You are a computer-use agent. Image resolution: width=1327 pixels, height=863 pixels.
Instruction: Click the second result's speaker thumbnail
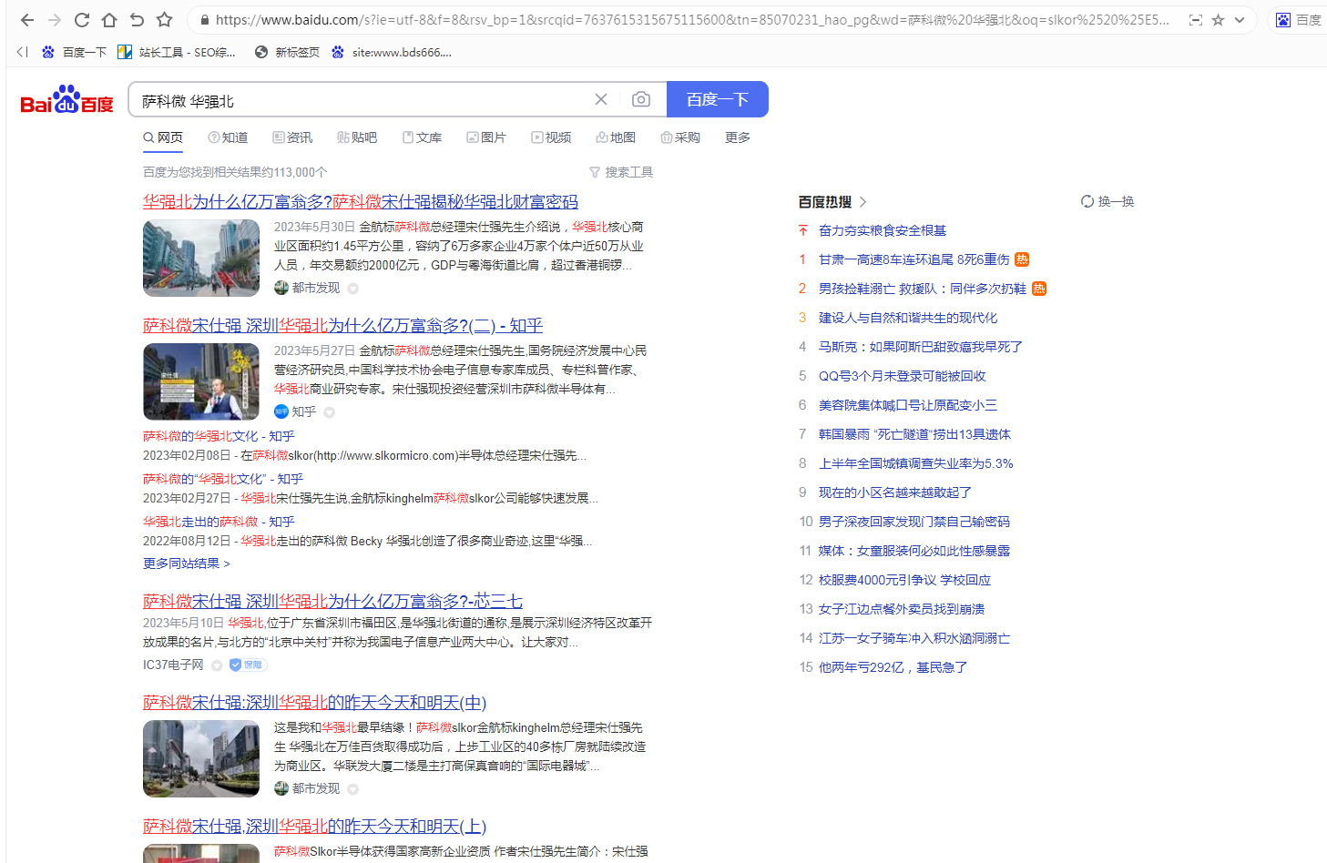[x=201, y=381]
